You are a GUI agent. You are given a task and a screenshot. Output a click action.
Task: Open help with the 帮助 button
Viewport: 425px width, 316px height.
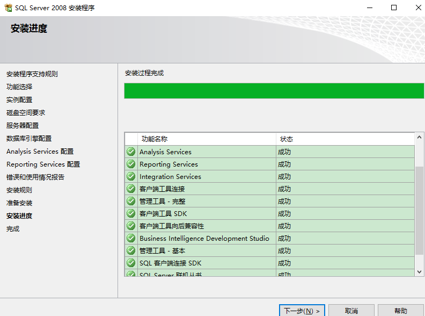400,311
